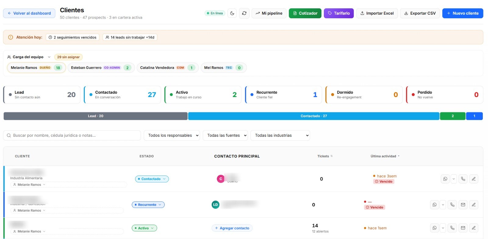Click Importar Excel
This screenshot has width=488, height=239.
pos(377,13)
